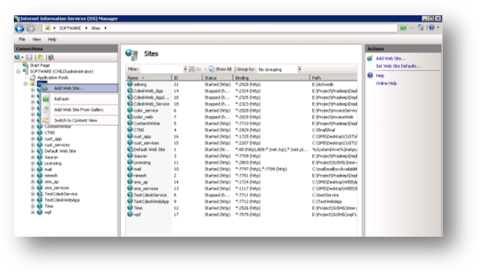
Task: Choose Refresh from context menu
Action: click(x=80, y=99)
